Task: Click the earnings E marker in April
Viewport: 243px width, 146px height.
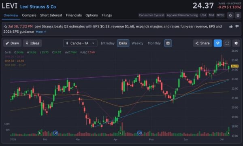Action: tap(120, 133)
